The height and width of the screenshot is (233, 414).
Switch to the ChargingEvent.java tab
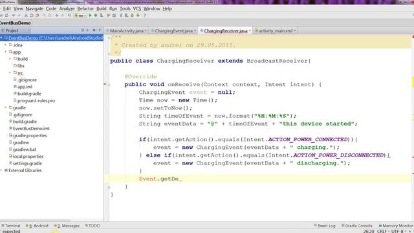(173, 31)
